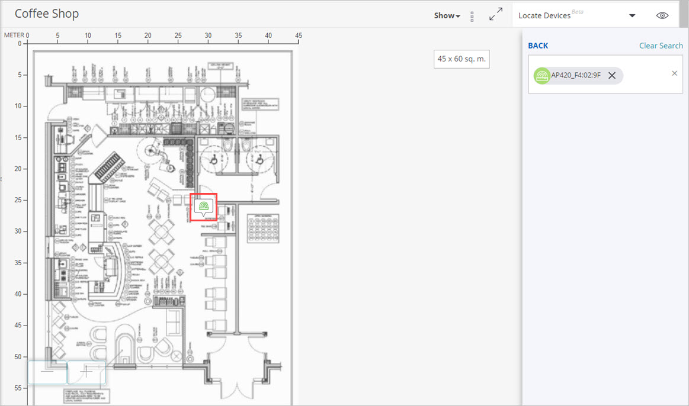Zoom in using the plus icon

pos(86,373)
